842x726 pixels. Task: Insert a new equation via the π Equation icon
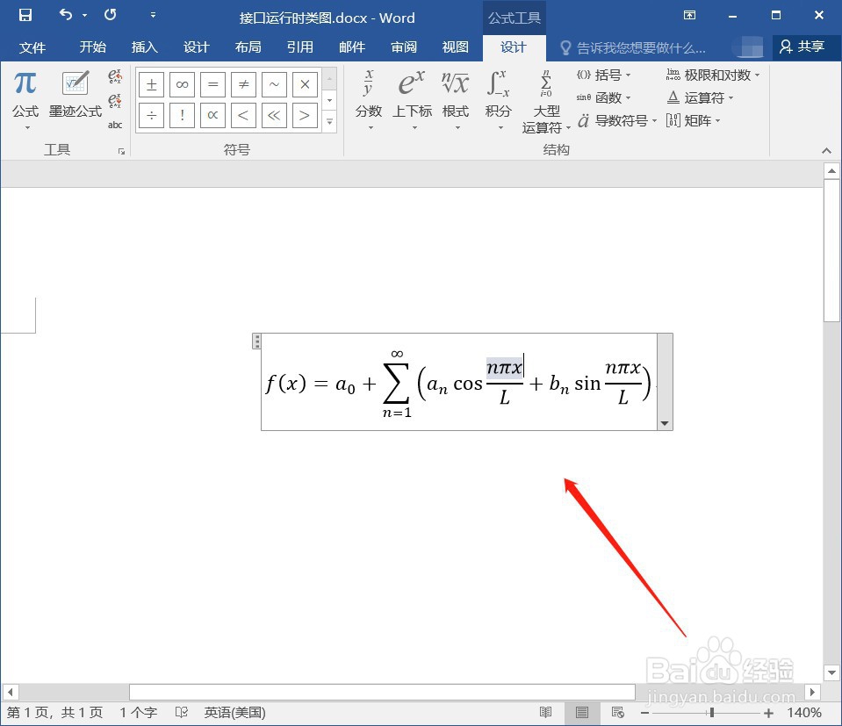click(25, 84)
